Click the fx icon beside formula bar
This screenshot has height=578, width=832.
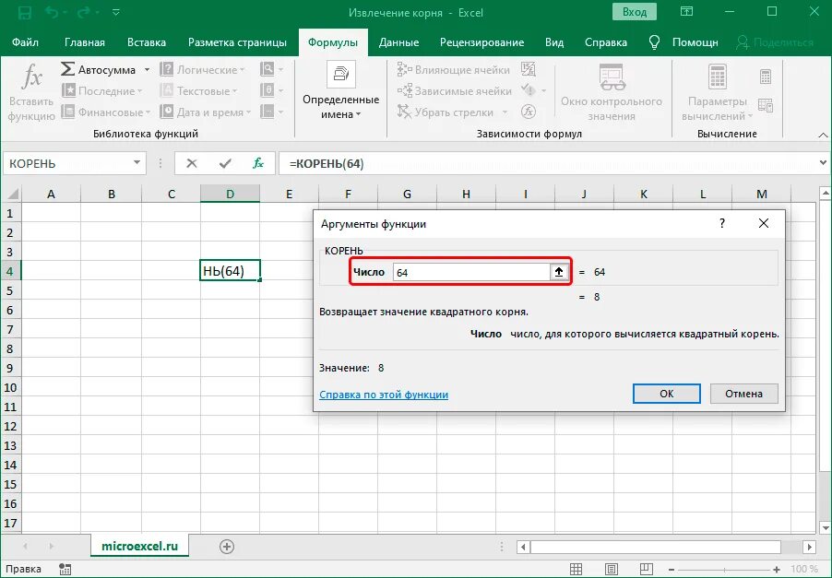258,163
